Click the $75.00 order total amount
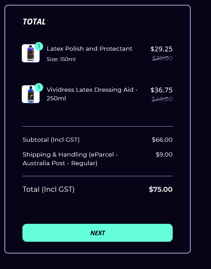This screenshot has height=269, width=211. tap(161, 189)
